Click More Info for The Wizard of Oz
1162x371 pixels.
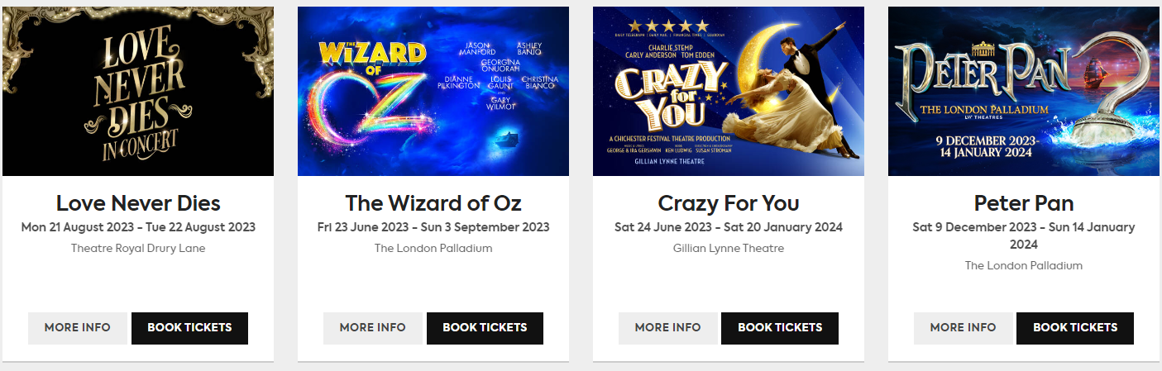pos(373,328)
